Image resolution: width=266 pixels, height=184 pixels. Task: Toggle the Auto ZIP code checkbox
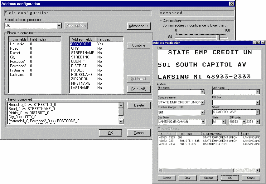click(160, 129)
